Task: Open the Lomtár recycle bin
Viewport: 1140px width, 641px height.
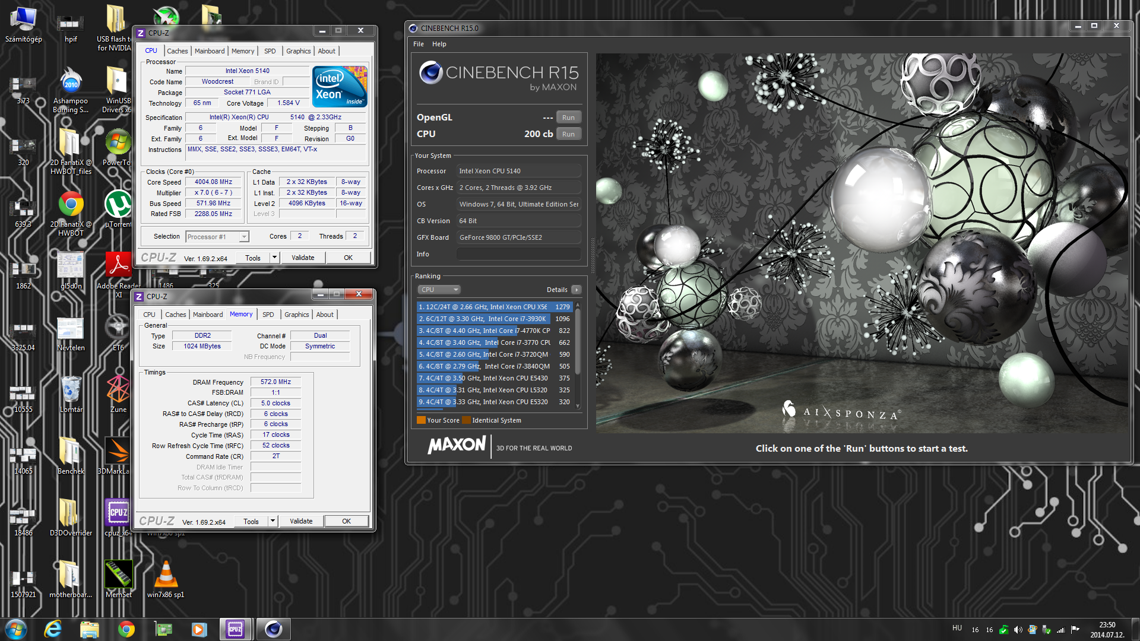Action: point(71,395)
